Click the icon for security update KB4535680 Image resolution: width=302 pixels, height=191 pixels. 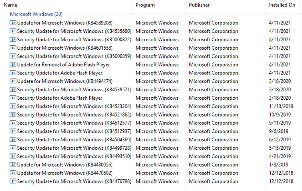click(13, 31)
